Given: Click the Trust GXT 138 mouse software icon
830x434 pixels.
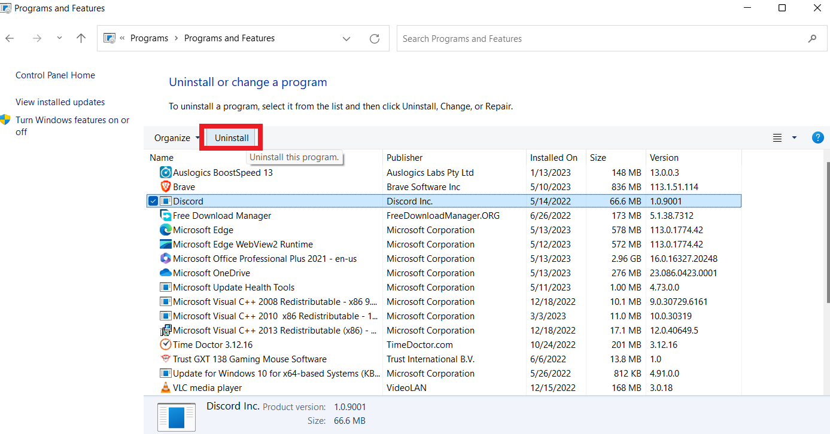Looking at the screenshot, I should pos(166,359).
